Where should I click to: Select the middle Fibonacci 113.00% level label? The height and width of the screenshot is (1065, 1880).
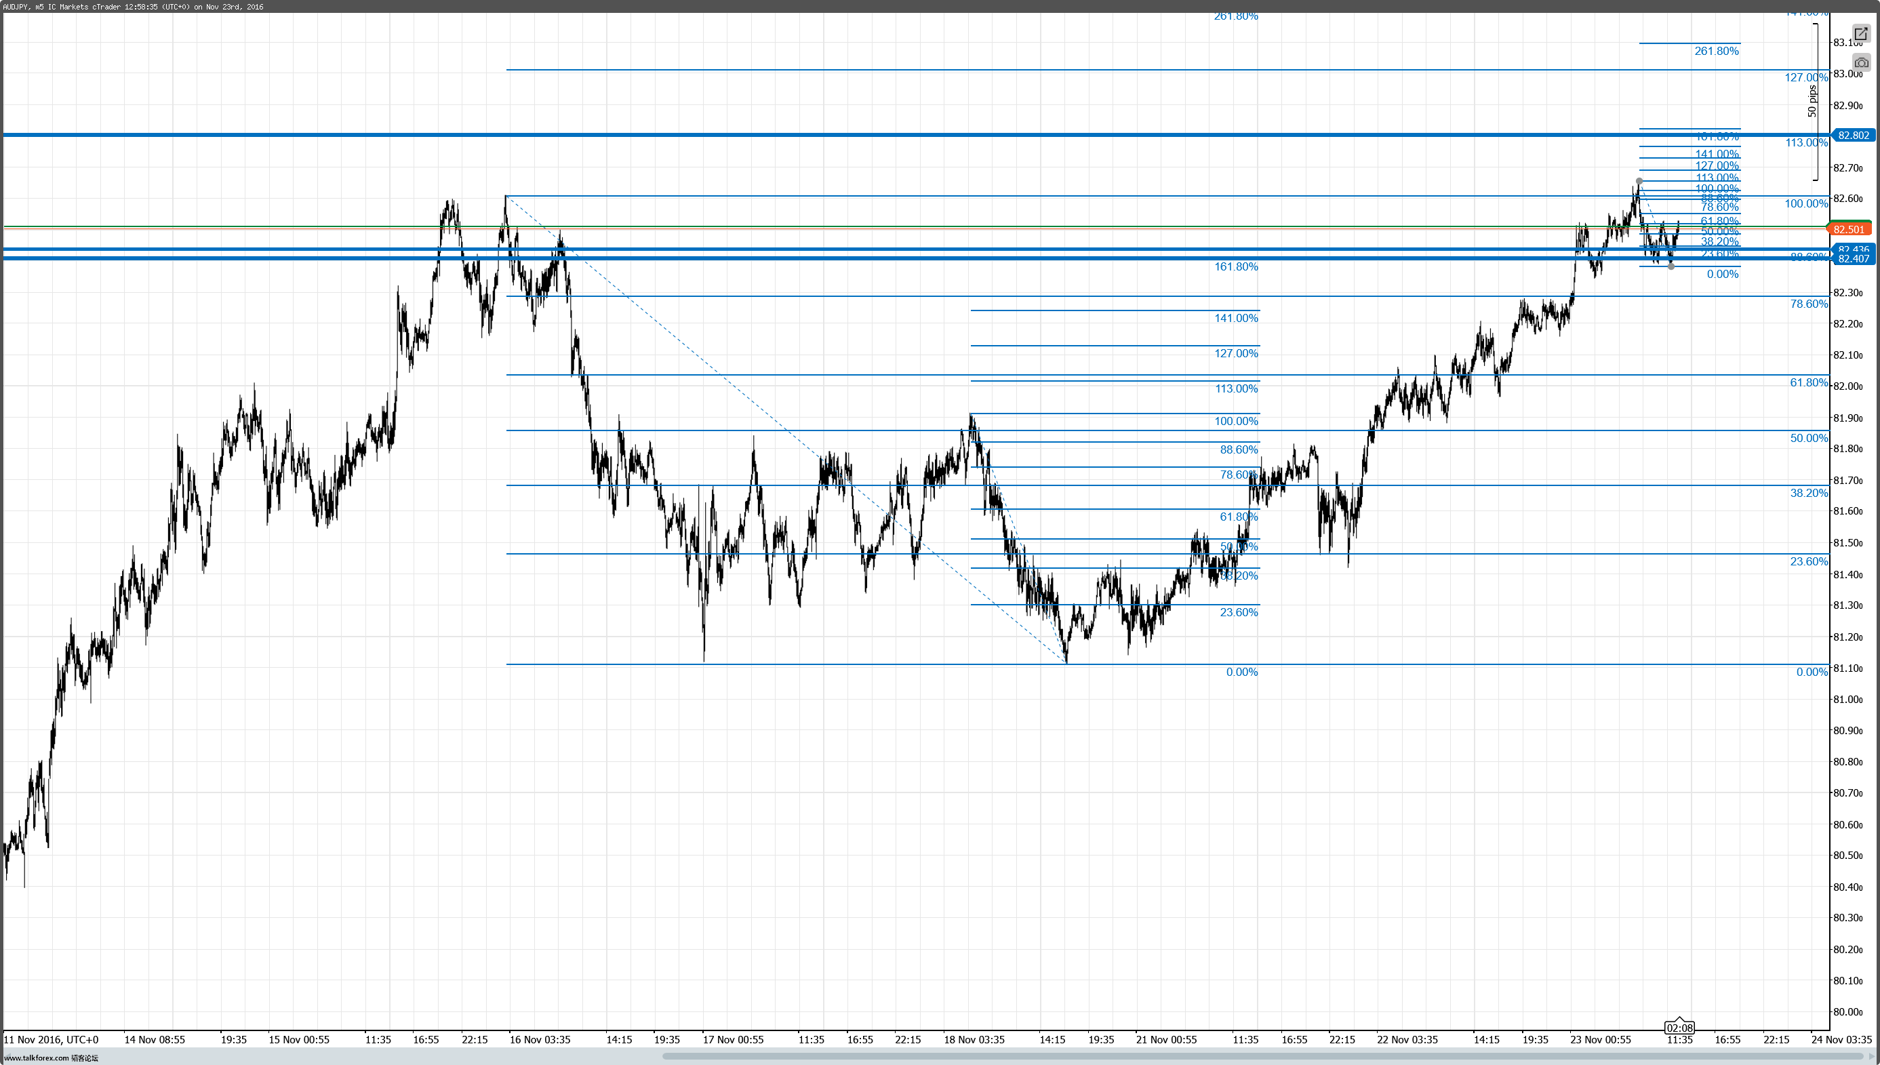tap(1236, 389)
